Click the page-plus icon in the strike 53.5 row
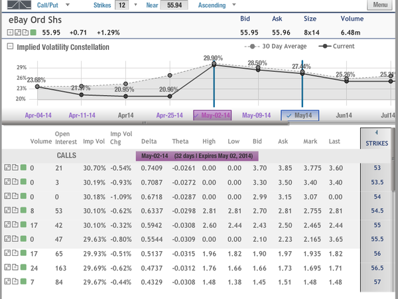This screenshot has width=398, height=299. (x=15, y=182)
